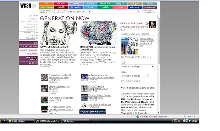Open the youth/junior tab
This screenshot has height=131, width=220.
(135, 4)
